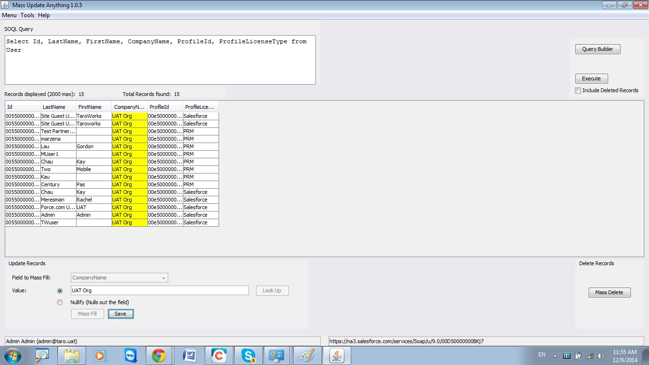649x365 pixels.
Task: Open Paint from the taskbar
Action: [307, 355]
